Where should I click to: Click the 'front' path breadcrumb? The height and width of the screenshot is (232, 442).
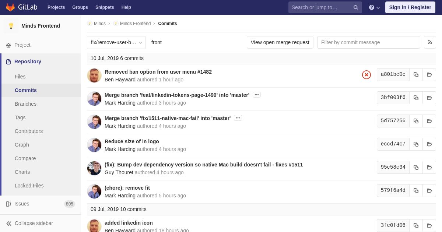[x=157, y=42]
